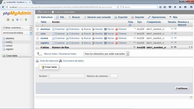Click the printer icon for Vista de impresión
This screenshot has width=194, height=109.
tap(37, 61)
